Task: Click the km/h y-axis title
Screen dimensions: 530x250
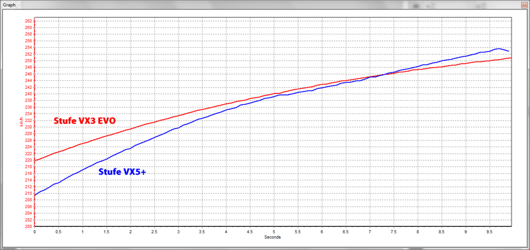Action: (x=21, y=122)
